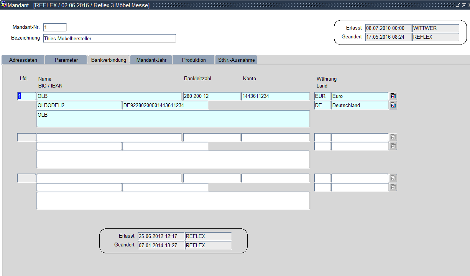The width and height of the screenshot is (470, 276).
Task: Click the Mandant-Nr. input field
Action: [55, 28]
